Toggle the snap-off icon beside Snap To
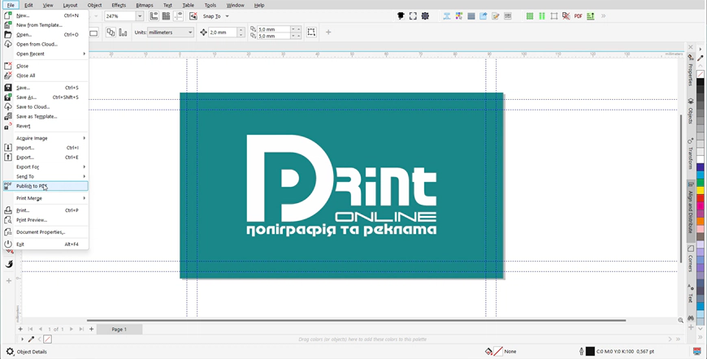The image size is (707, 359). (193, 16)
